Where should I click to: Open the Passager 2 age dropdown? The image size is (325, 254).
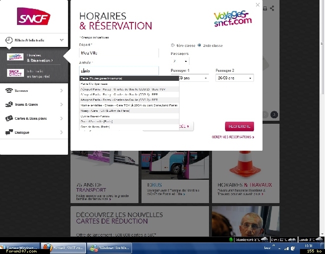(234, 78)
